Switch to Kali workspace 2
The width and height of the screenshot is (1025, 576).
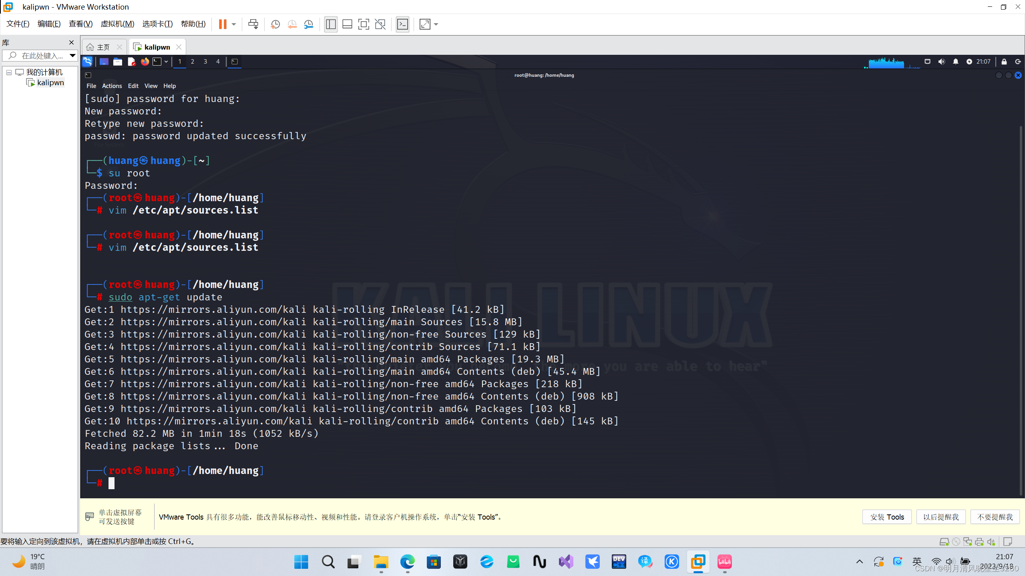coord(193,62)
